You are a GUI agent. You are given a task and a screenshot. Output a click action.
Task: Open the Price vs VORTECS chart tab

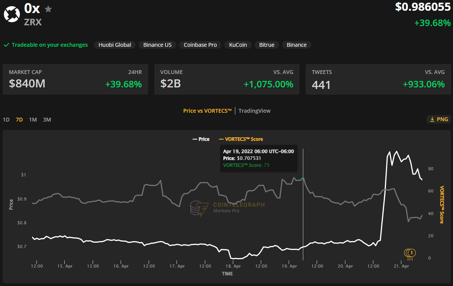tap(208, 111)
